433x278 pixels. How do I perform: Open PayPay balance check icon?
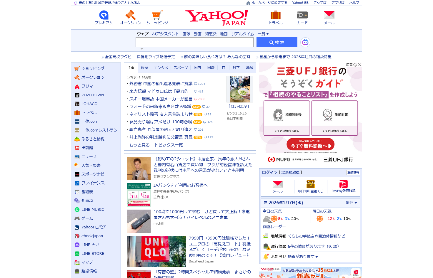pyautogui.click(x=343, y=184)
